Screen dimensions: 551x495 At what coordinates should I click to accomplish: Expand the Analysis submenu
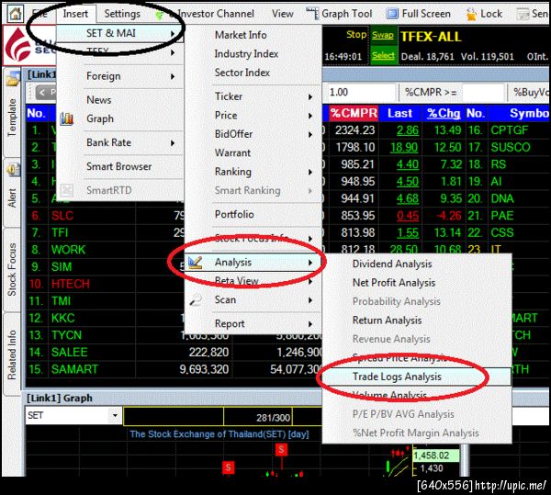pyautogui.click(x=253, y=262)
